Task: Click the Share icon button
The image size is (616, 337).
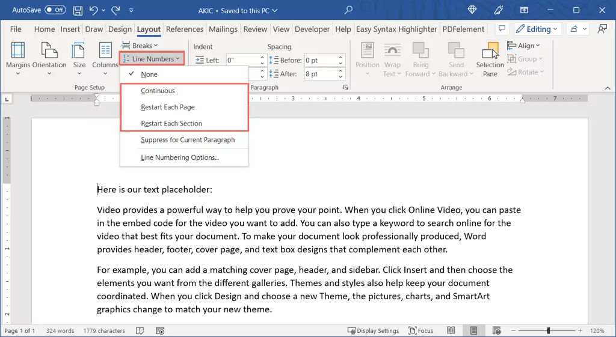Action: point(574,29)
